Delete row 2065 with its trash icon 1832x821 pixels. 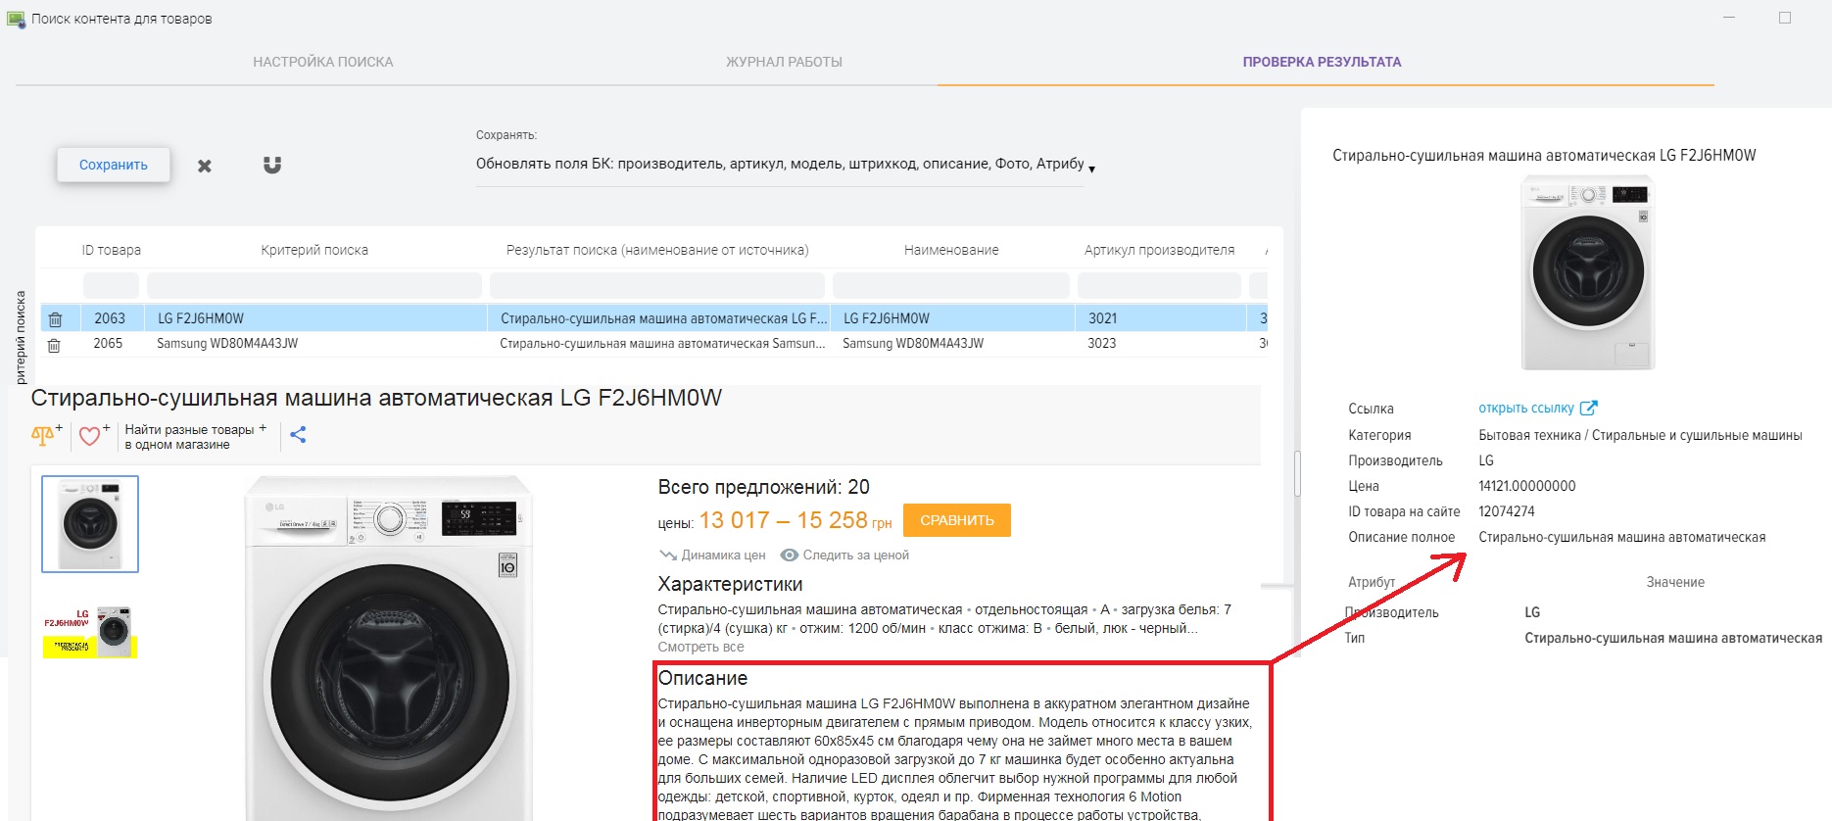pyautogui.click(x=54, y=345)
